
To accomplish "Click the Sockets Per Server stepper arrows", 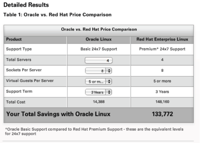I will [x=109, y=71].
